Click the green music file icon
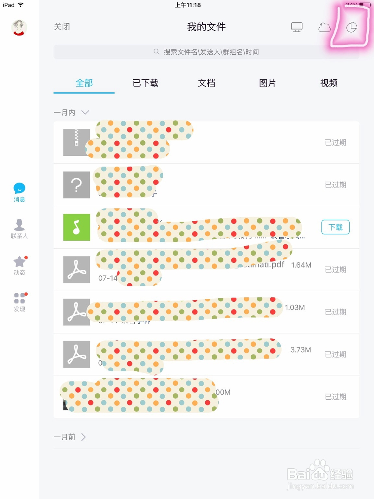Image resolution: width=374 pixels, height=499 pixels. click(x=77, y=227)
